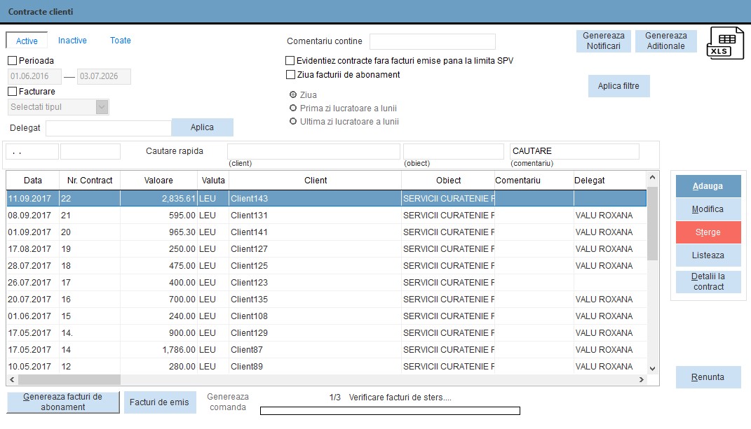Viewport: 751px width, 429px height.
Task: Sort by Nr. Contract column header
Action: (90, 181)
